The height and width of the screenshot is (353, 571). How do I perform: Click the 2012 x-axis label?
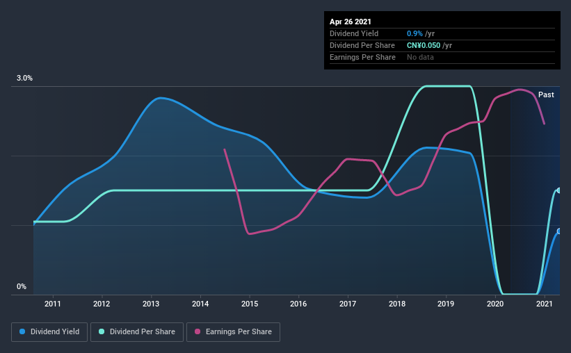coord(102,304)
